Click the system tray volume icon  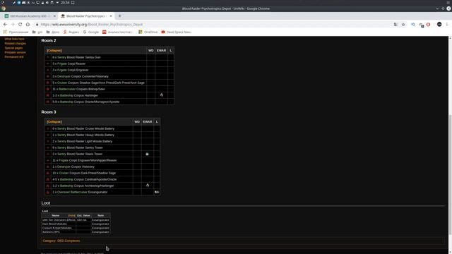(47, 3)
